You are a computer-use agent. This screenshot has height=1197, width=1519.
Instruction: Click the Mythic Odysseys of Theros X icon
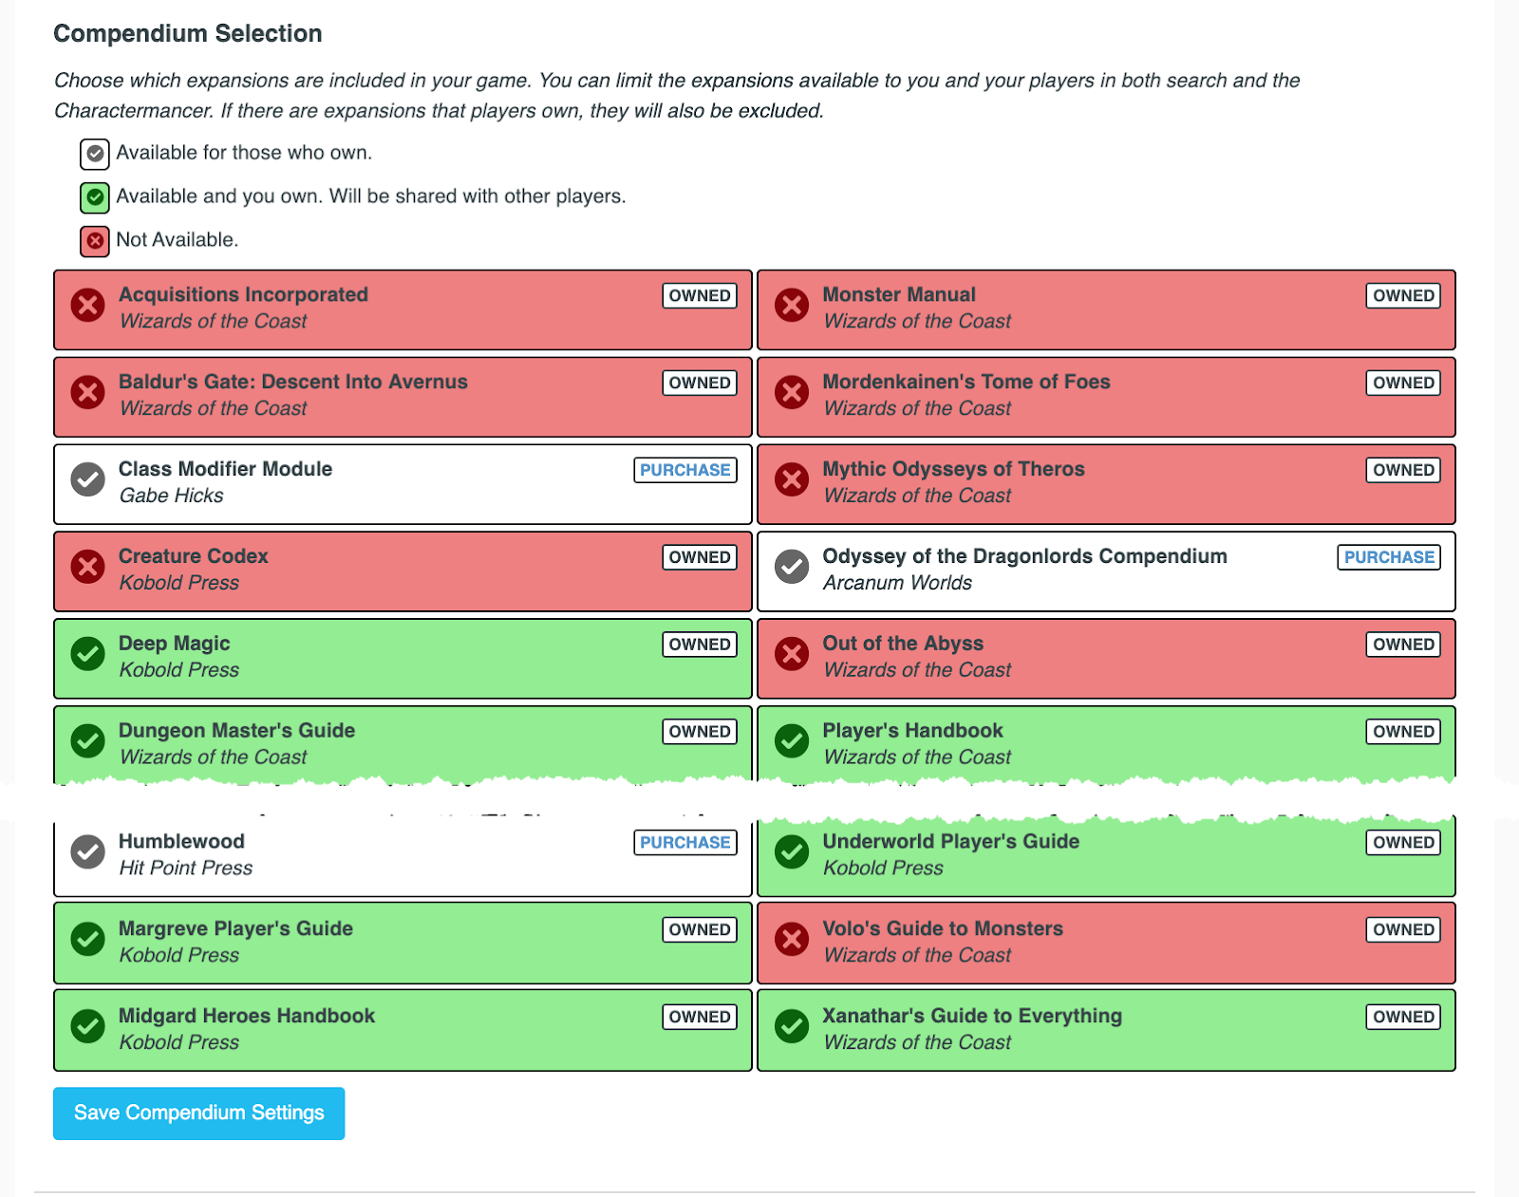[792, 480]
